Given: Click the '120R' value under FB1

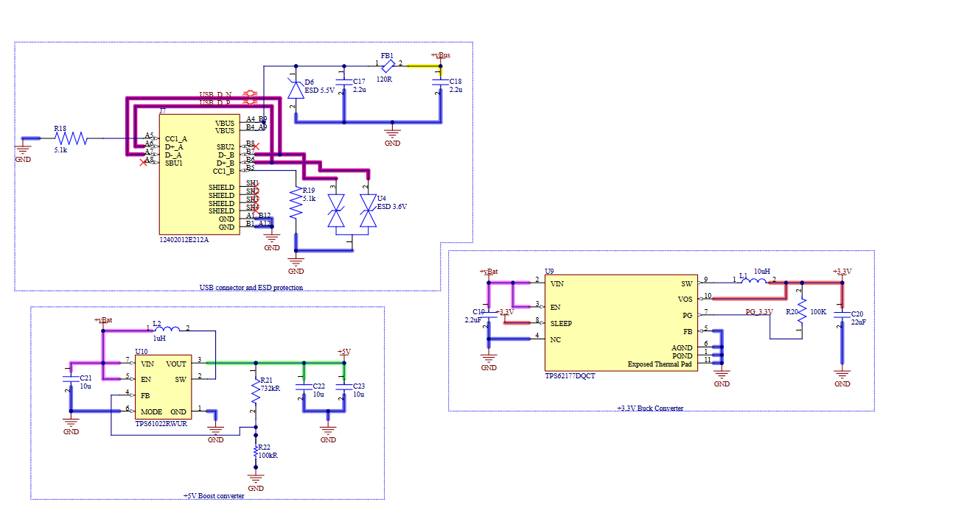Looking at the screenshot, I should point(384,78).
